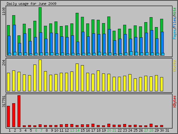The image size is (178, 134).
Task: Click the day label 30
Action: [162, 130]
